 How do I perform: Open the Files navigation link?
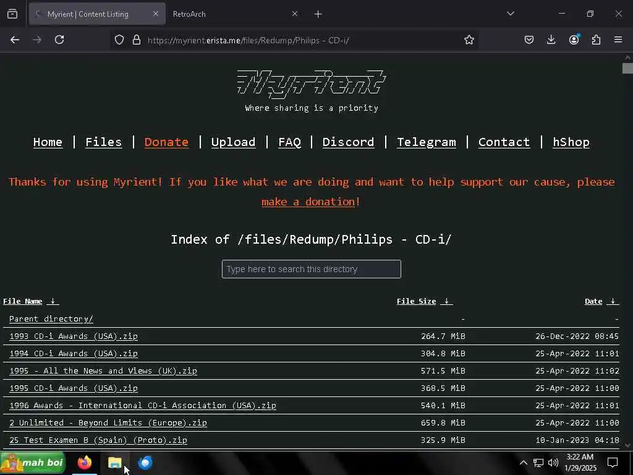pos(103,142)
